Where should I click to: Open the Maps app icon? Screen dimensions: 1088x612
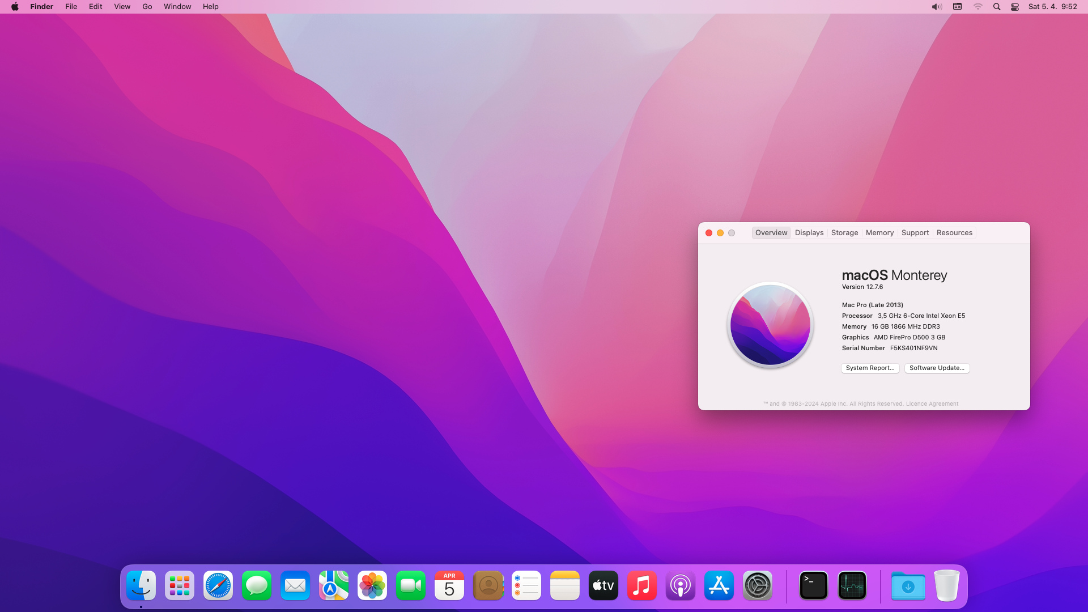pyautogui.click(x=334, y=585)
